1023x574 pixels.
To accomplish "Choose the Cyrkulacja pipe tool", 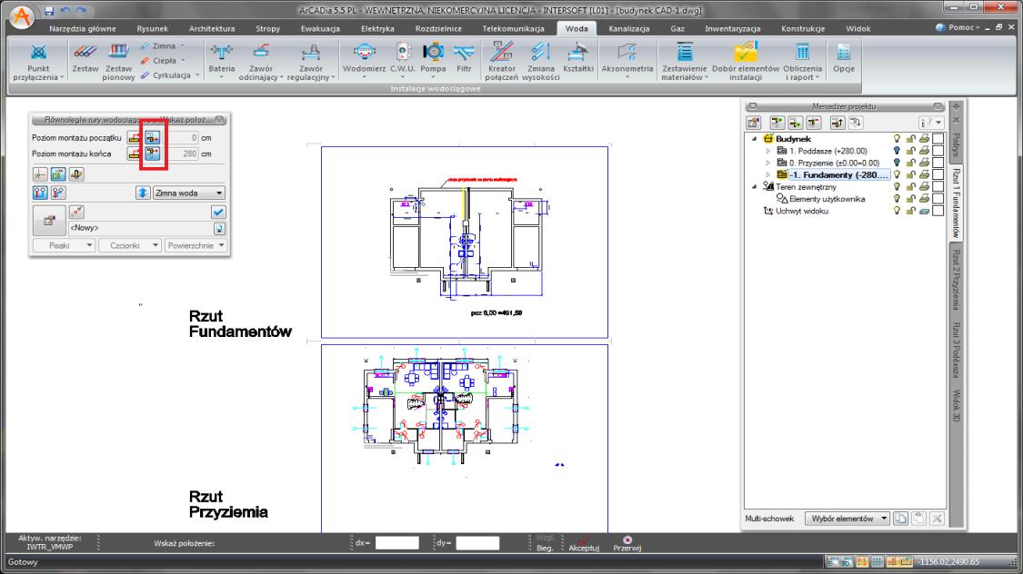I will tap(170, 74).
